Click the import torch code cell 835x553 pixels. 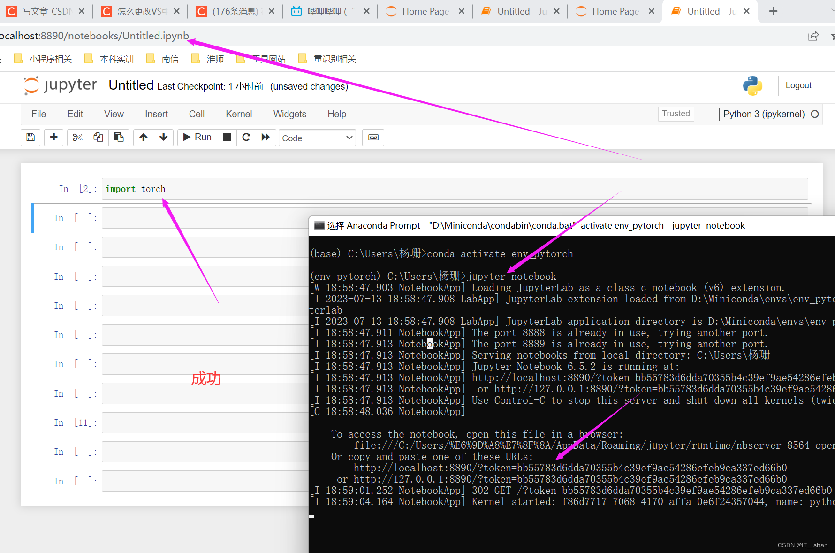tap(455, 189)
